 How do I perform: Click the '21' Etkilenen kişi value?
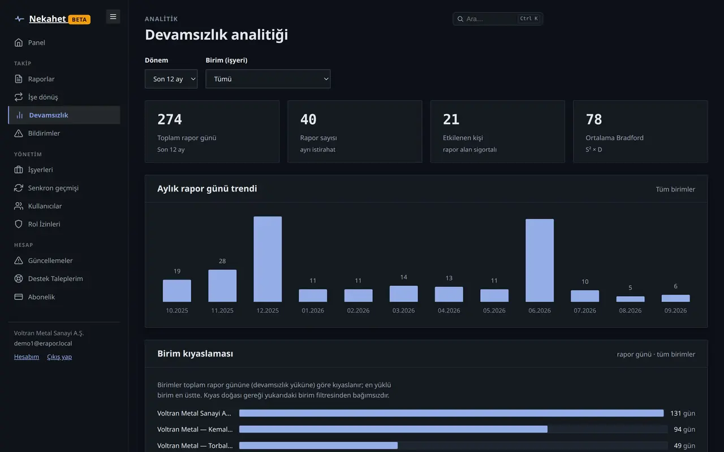click(451, 119)
